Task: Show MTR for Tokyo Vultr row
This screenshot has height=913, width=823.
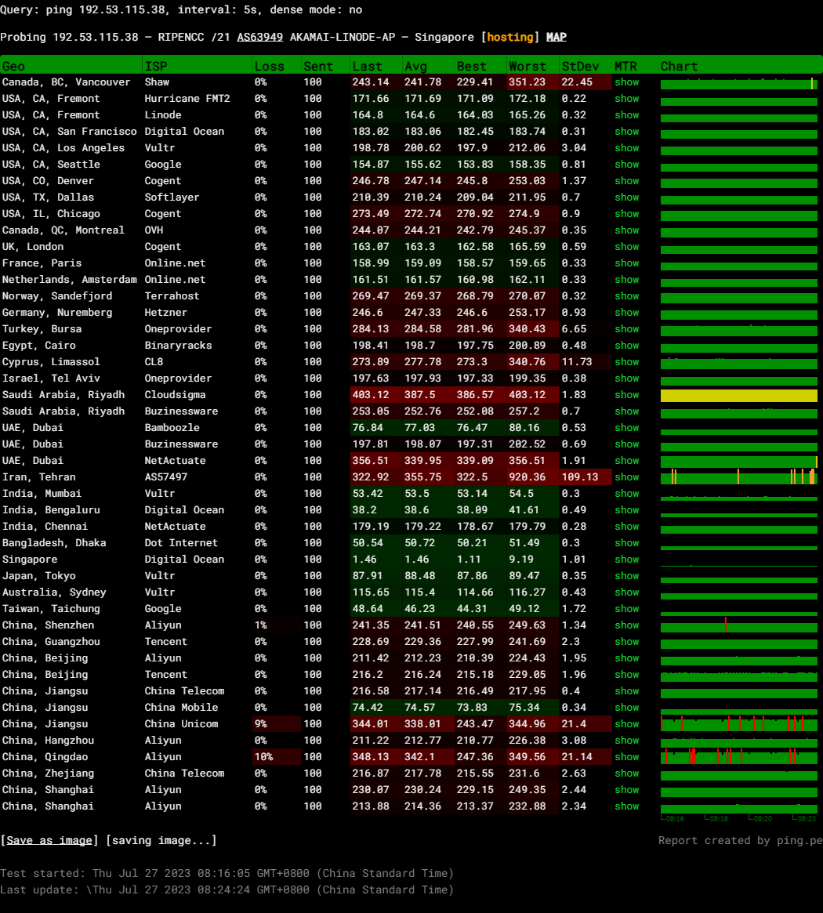Action: pos(627,575)
